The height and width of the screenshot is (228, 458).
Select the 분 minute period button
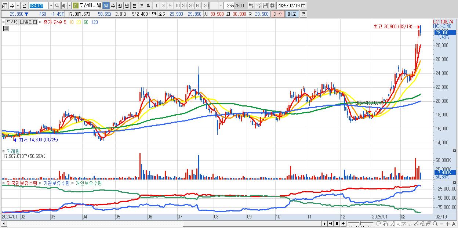[x=134, y=6]
